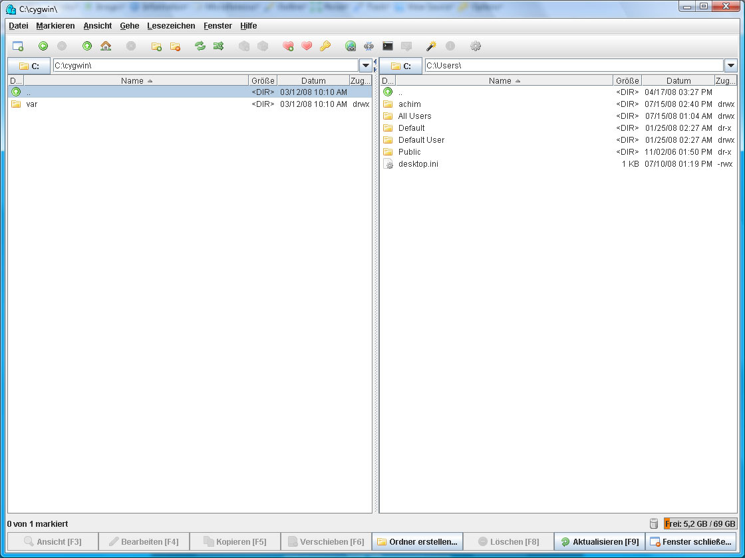Sort left panel by Name column
The width and height of the screenshot is (745, 558).
click(136, 80)
